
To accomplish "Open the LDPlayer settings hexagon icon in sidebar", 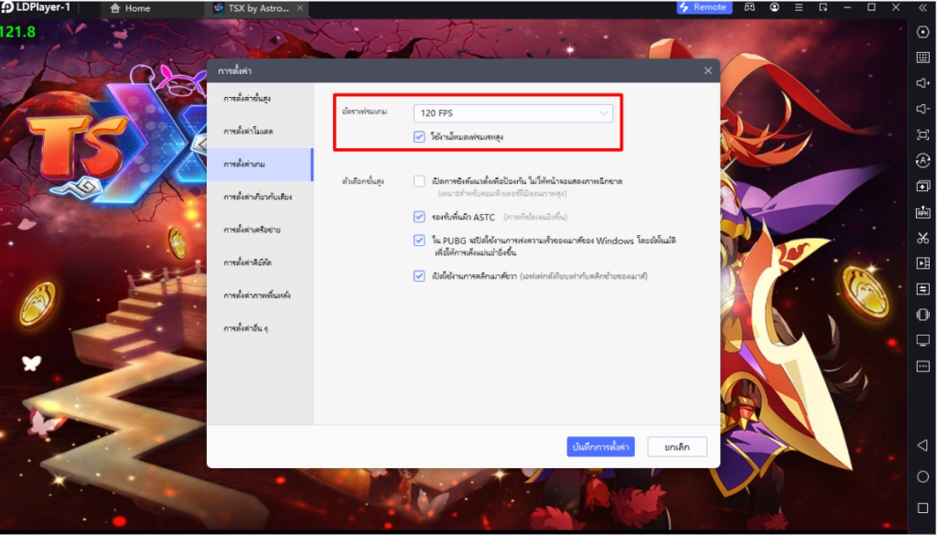I will pyautogui.click(x=922, y=32).
